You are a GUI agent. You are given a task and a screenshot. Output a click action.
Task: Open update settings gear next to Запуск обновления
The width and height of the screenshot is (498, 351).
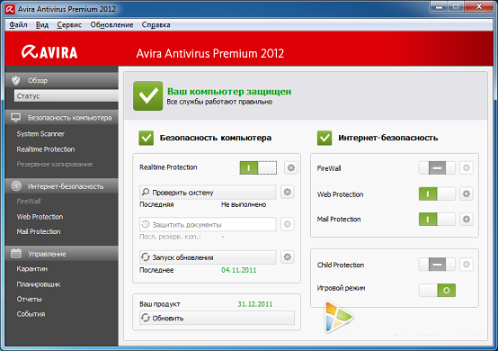[288, 256]
